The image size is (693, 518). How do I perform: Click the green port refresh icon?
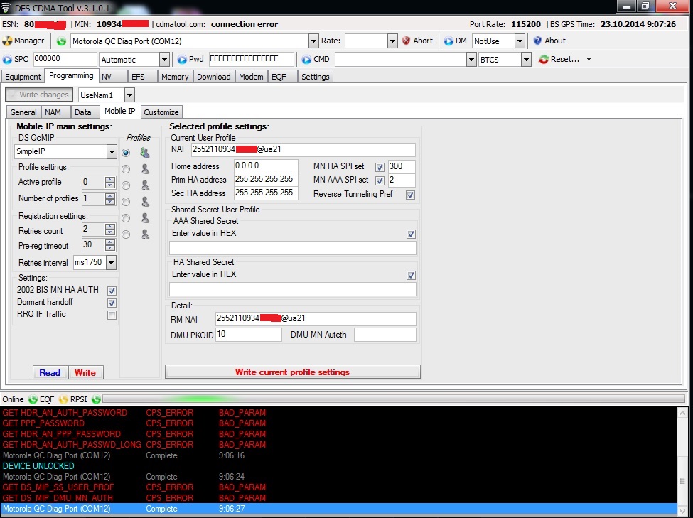tap(61, 41)
